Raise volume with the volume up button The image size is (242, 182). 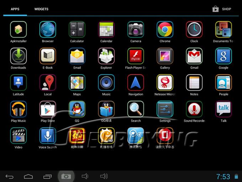tap(104, 176)
